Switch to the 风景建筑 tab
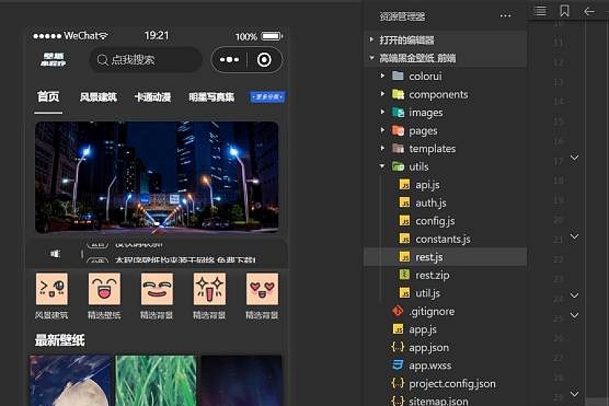609x406 pixels. point(98,97)
